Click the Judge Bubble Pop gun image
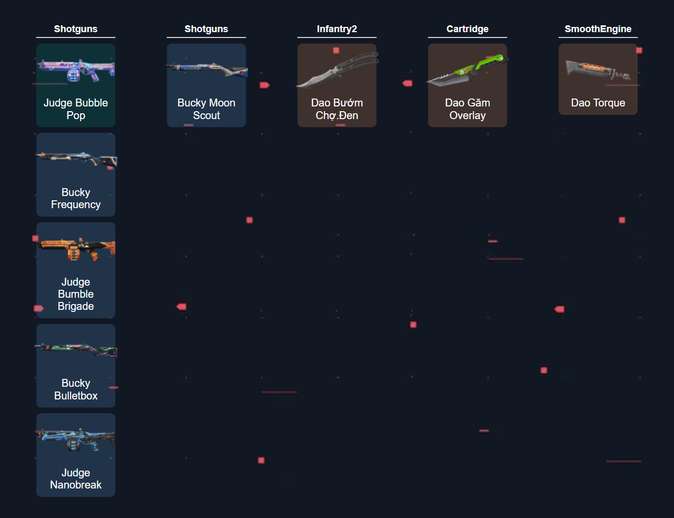 [x=75, y=70]
